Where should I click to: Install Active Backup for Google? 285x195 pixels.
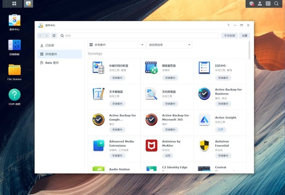[x=117, y=130]
